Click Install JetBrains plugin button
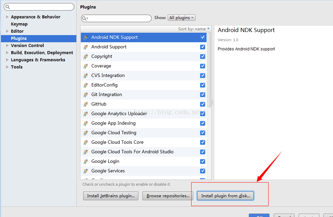 111,196
